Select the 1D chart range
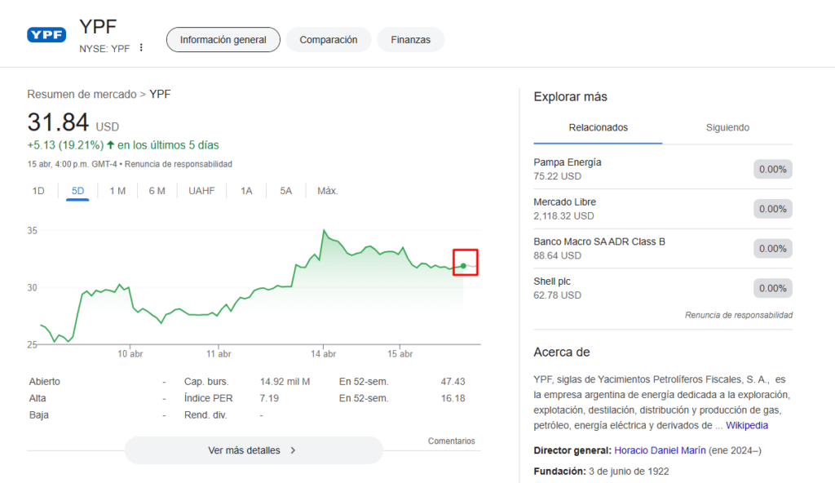The image size is (835, 483). 38,191
